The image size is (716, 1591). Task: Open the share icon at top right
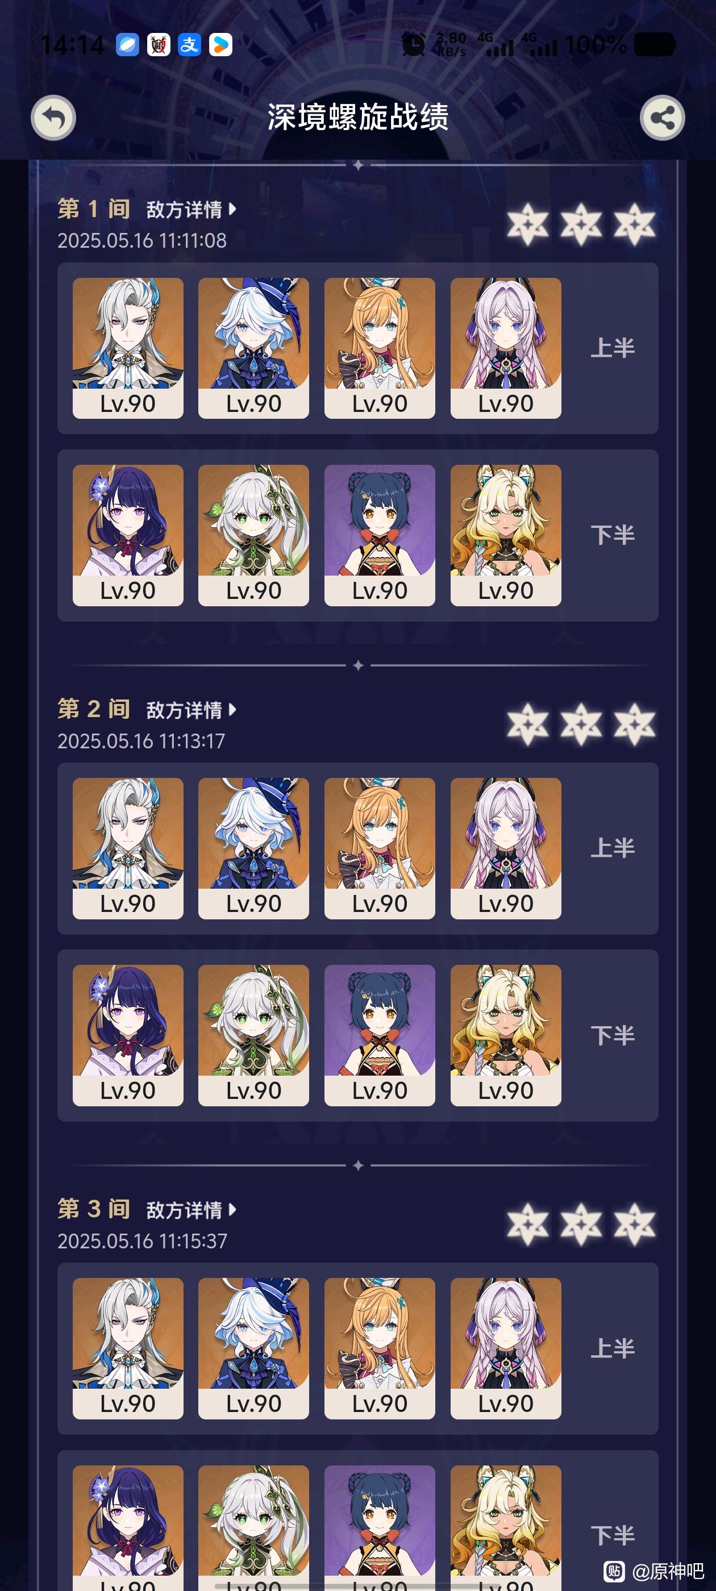662,118
